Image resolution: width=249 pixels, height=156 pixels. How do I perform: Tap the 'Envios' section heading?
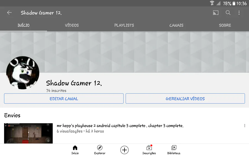pyautogui.click(x=12, y=115)
